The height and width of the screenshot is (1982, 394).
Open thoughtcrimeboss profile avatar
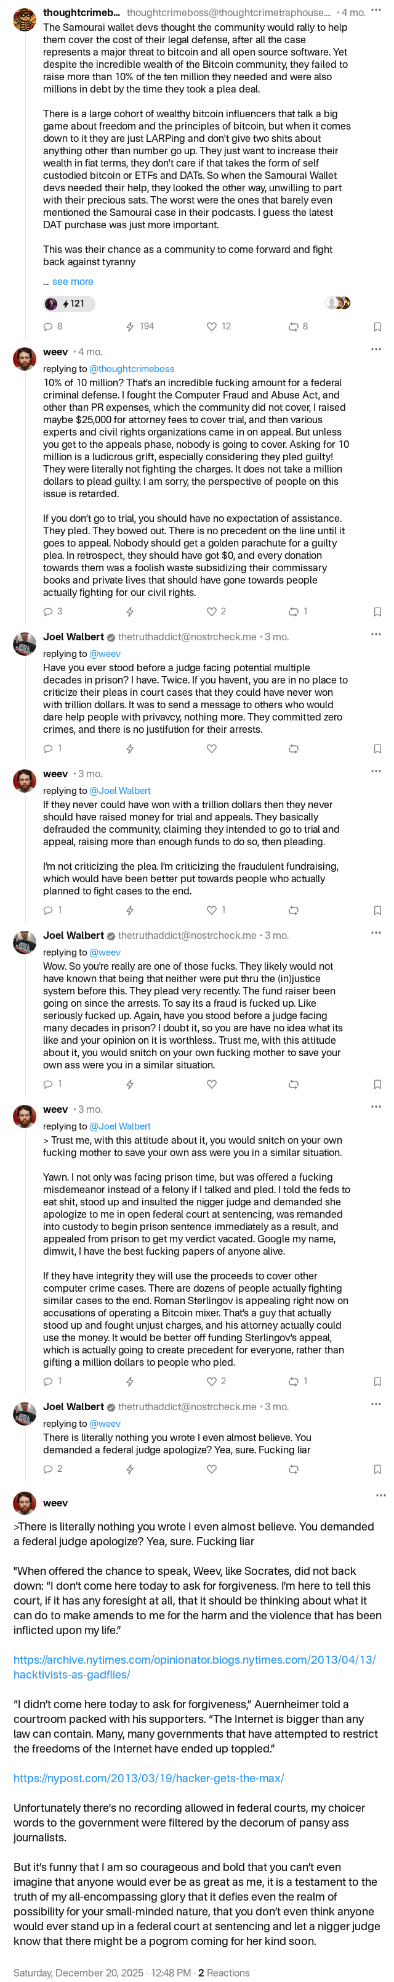click(x=25, y=19)
